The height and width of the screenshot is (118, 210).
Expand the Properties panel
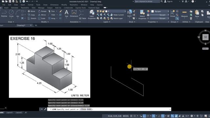coord(153,22)
